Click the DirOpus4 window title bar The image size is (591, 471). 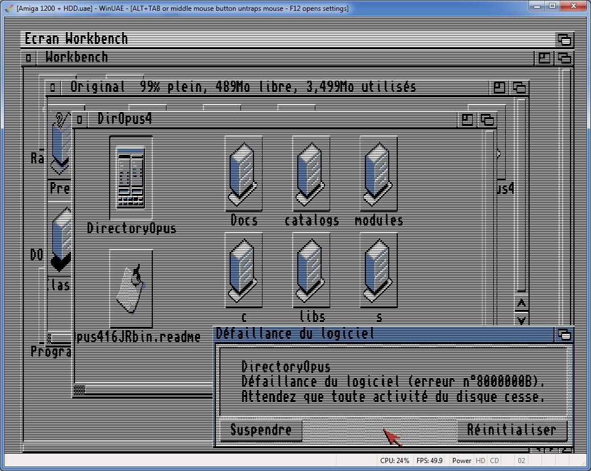(x=272, y=119)
